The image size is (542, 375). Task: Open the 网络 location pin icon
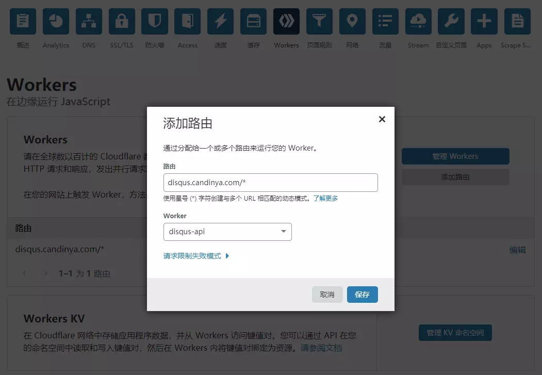pyautogui.click(x=352, y=22)
